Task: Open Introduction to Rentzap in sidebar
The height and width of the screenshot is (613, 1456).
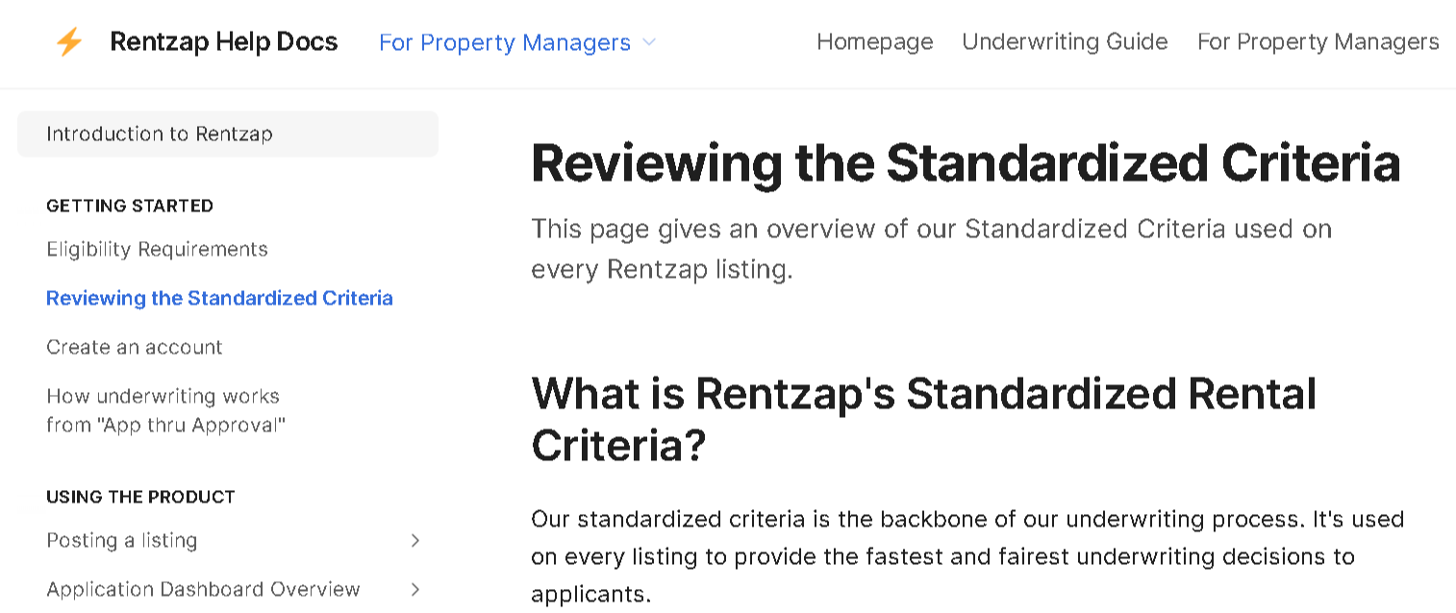Action: (160, 135)
